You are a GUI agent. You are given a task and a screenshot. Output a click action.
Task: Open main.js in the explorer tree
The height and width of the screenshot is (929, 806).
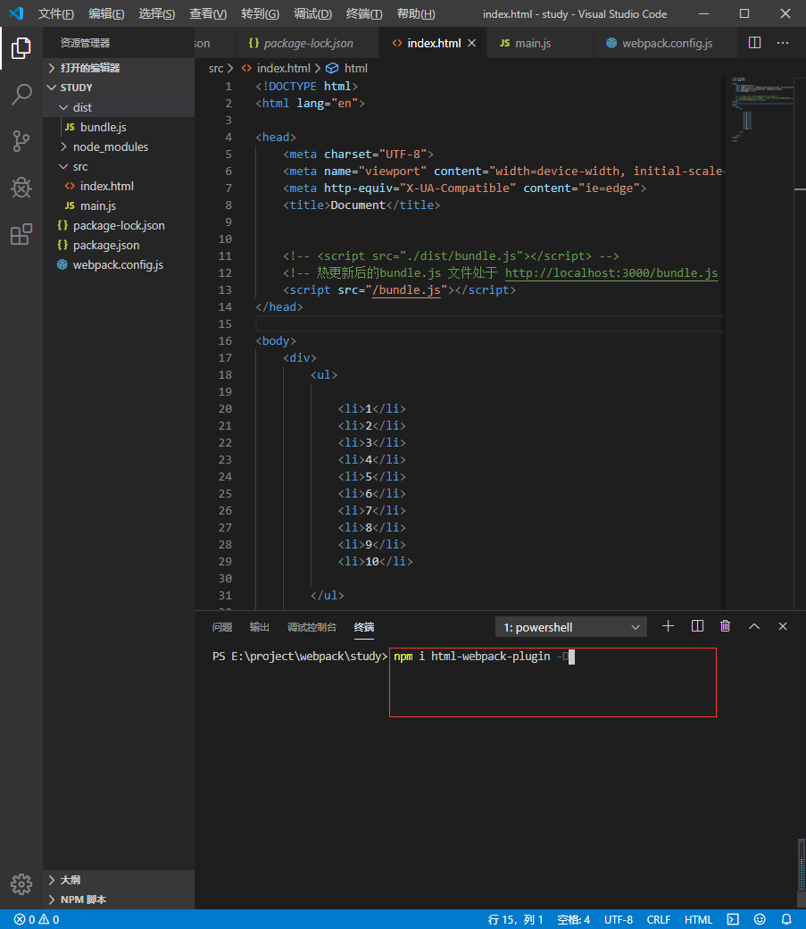[x=119, y=205]
